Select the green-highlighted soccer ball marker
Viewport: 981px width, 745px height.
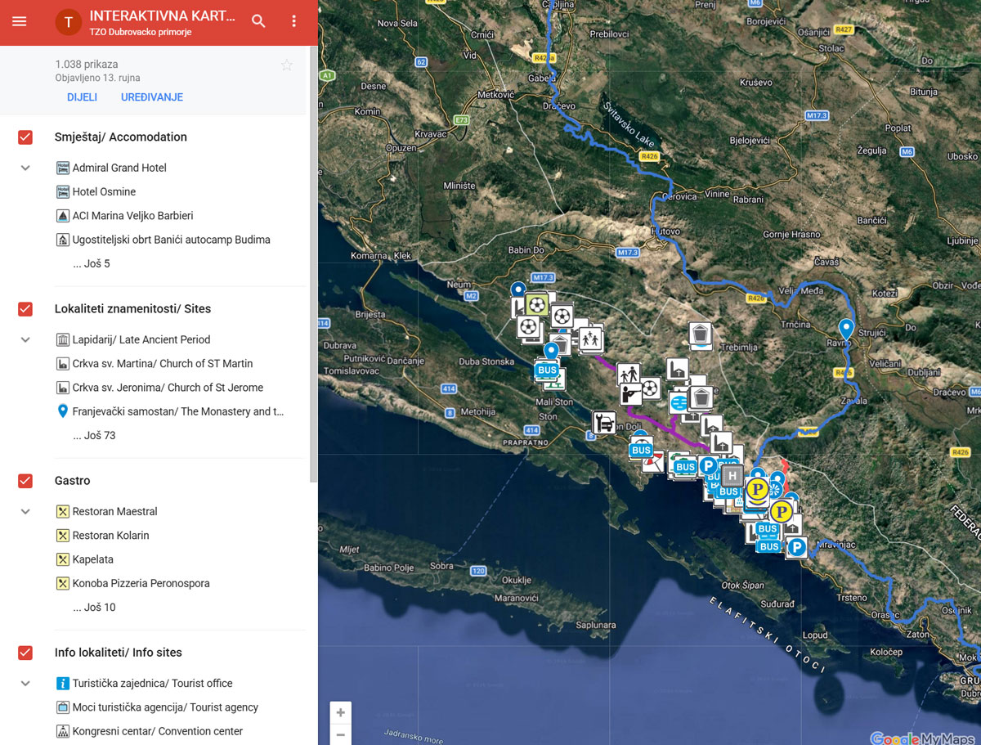tap(536, 305)
